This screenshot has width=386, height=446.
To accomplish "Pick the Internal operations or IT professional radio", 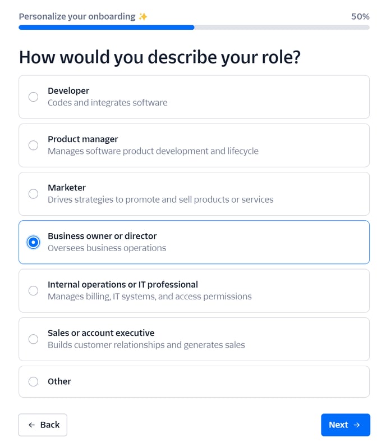I will coord(33,291).
